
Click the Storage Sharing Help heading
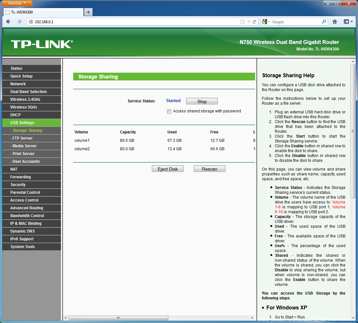tap(288, 76)
